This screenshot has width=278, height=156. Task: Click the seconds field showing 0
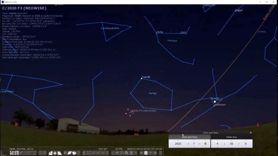tap(246, 143)
